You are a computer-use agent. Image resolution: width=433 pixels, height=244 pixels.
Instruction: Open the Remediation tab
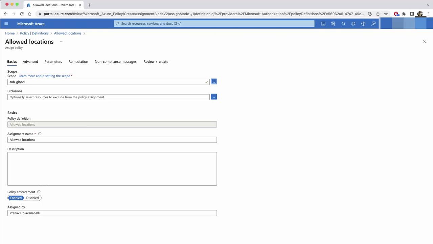click(x=78, y=62)
